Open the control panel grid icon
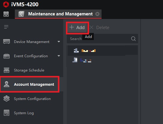This screenshot has height=124, width=163. click(x=6, y=14)
